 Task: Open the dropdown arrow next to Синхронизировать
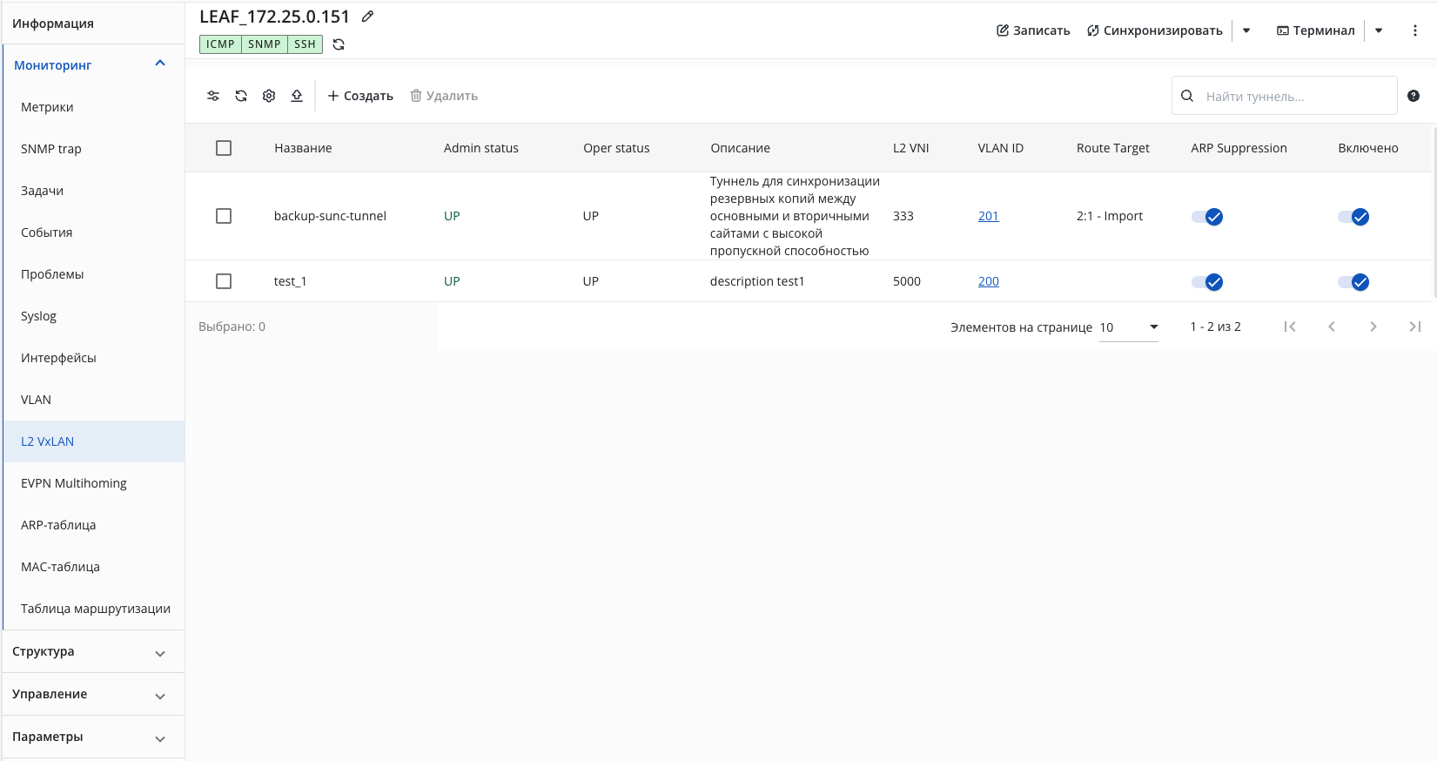[1246, 30]
